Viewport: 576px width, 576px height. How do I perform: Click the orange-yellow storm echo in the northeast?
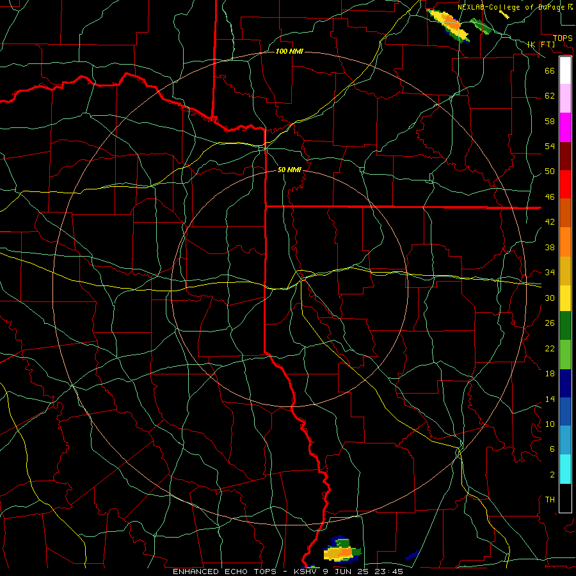coord(449,25)
